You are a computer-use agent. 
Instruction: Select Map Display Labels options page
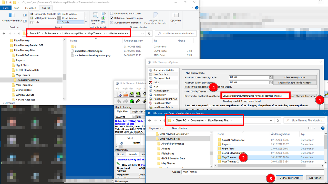(163, 107)
